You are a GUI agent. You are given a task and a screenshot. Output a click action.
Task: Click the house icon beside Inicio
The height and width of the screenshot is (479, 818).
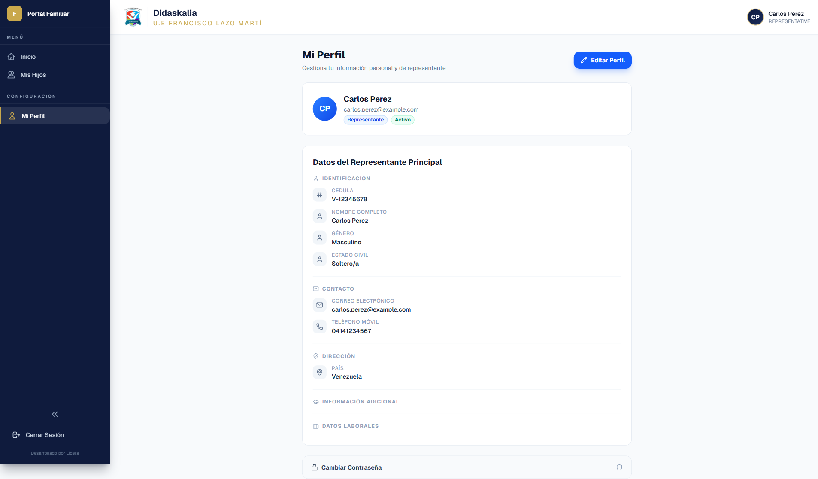click(x=11, y=57)
